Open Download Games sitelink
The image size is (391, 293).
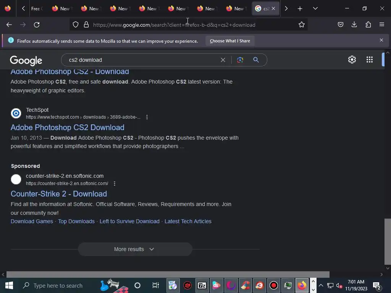32,221
